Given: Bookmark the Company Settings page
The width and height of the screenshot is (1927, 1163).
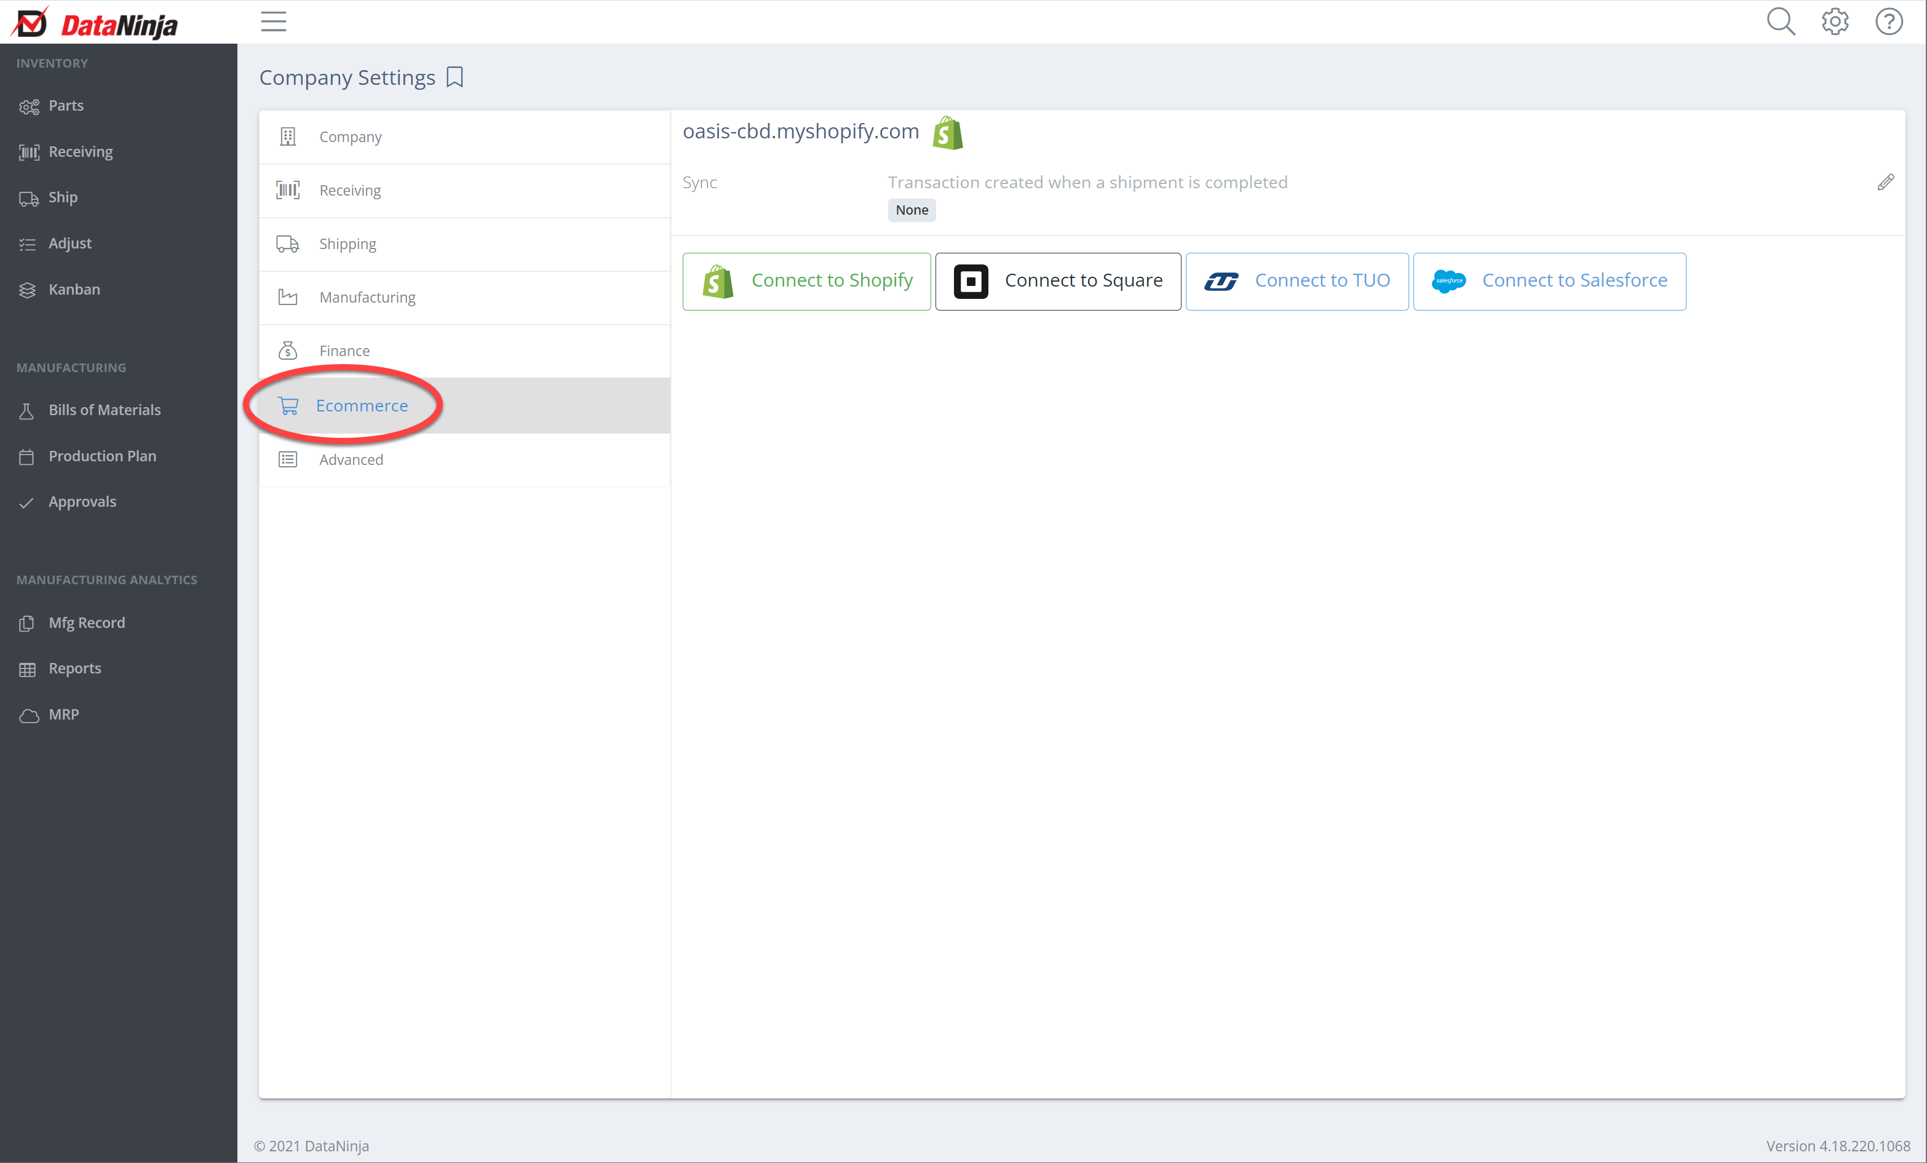Looking at the screenshot, I should coord(455,77).
